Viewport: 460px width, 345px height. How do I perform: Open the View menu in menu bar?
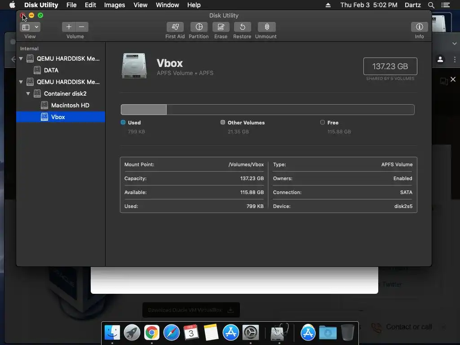pos(141,5)
